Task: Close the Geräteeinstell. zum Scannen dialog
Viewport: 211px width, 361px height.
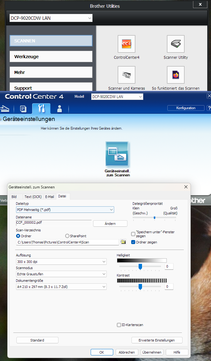Action: 186,187
